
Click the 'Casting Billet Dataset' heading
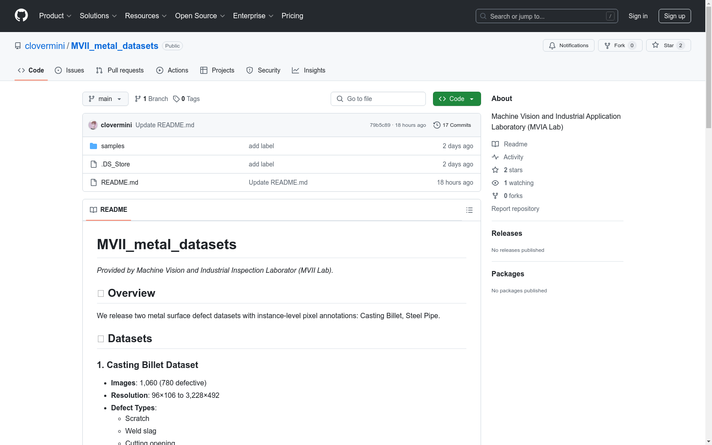click(147, 365)
